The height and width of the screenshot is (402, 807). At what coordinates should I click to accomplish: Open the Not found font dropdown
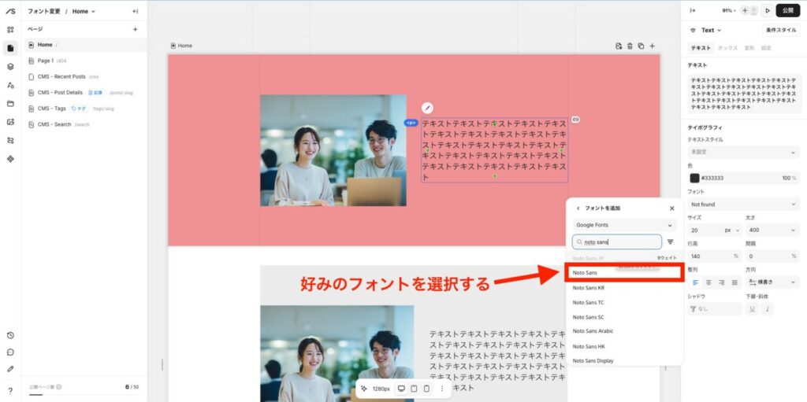pos(744,204)
